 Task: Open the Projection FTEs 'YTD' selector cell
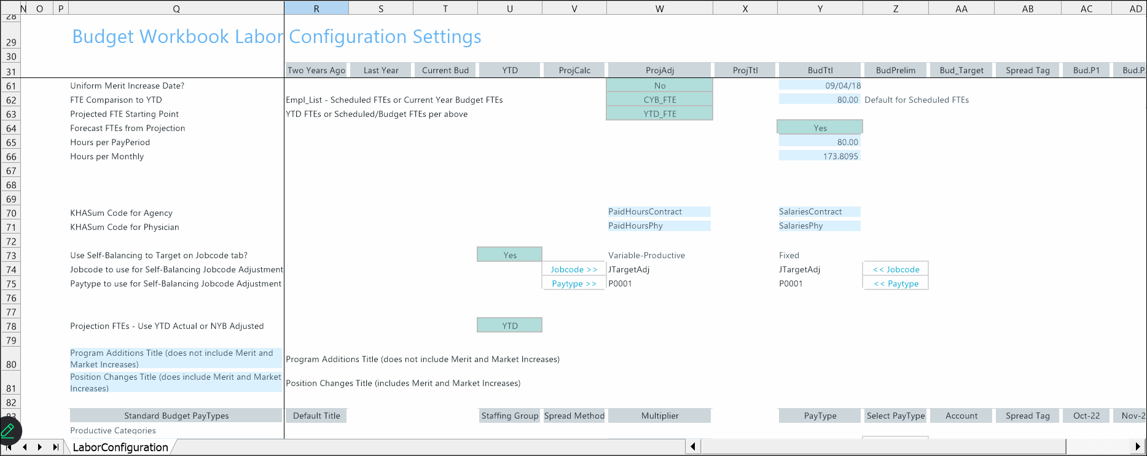(509, 326)
